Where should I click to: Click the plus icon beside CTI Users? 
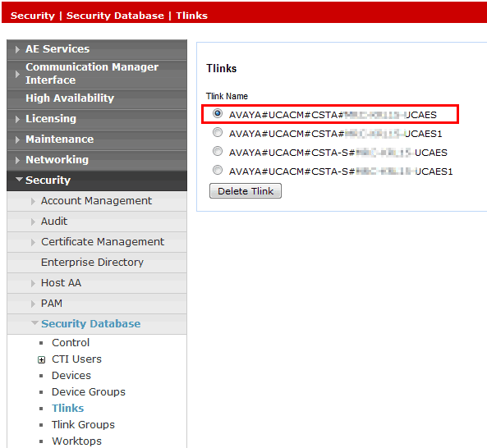point(41,359)
